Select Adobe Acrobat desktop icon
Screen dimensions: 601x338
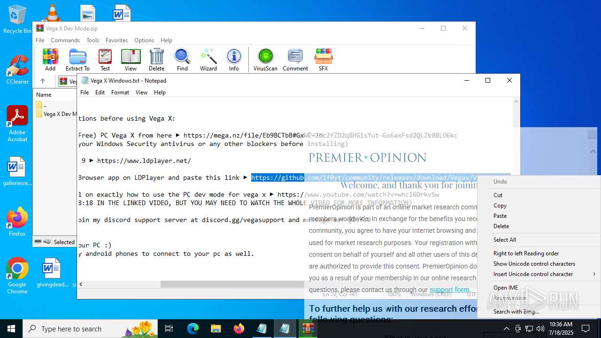click(17, 124)
